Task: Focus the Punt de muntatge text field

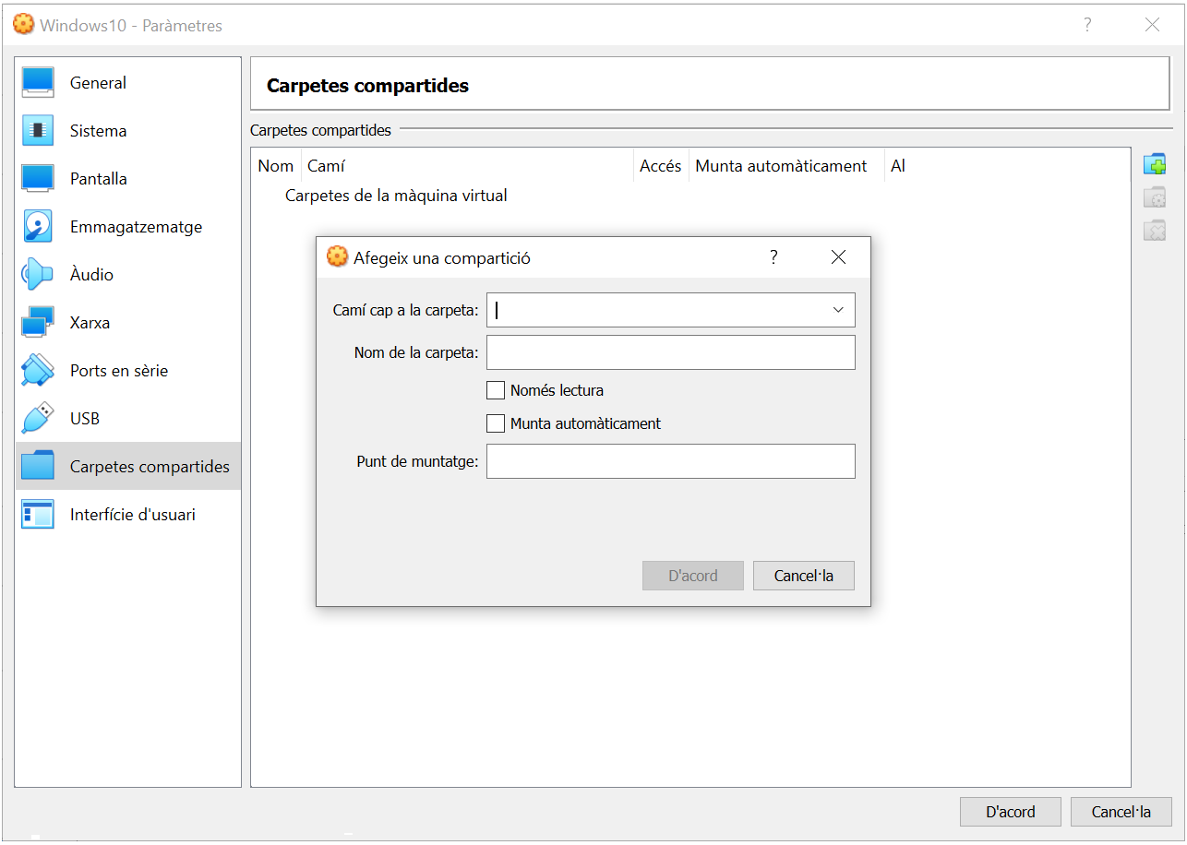Action: [670, 461]
